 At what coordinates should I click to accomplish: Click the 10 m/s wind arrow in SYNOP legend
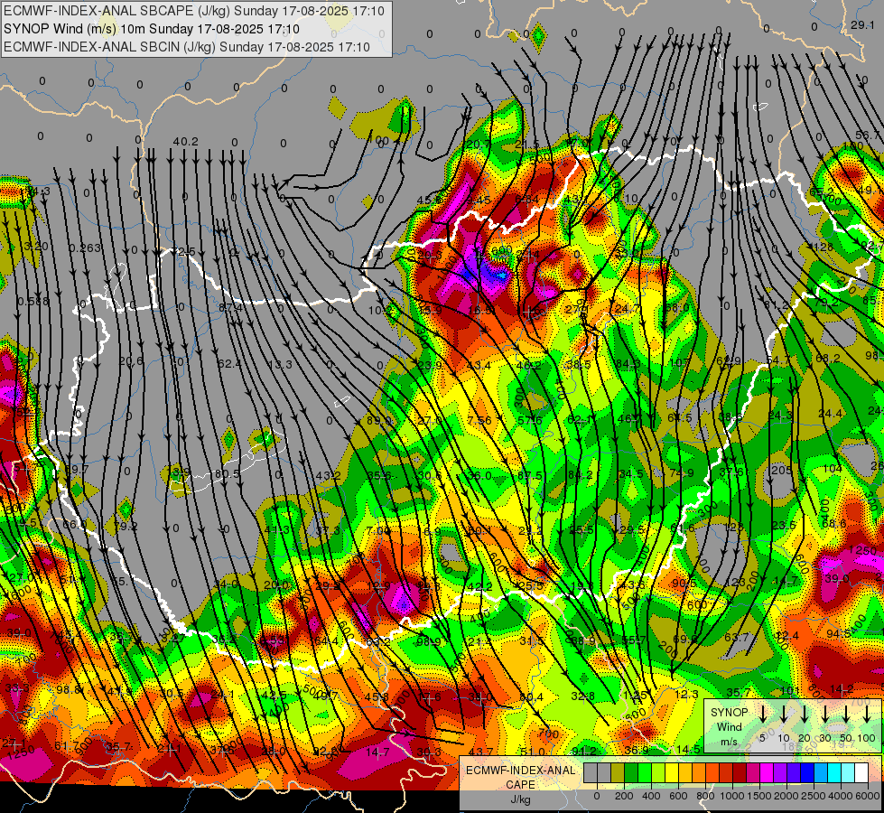click(x=784, y=715)
